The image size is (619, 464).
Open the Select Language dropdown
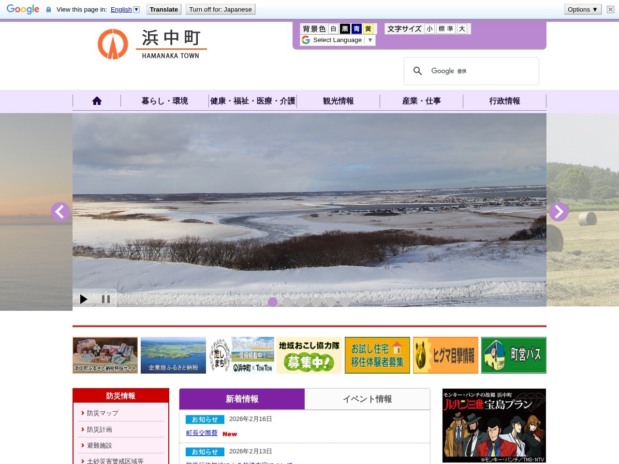click(338, 40)
